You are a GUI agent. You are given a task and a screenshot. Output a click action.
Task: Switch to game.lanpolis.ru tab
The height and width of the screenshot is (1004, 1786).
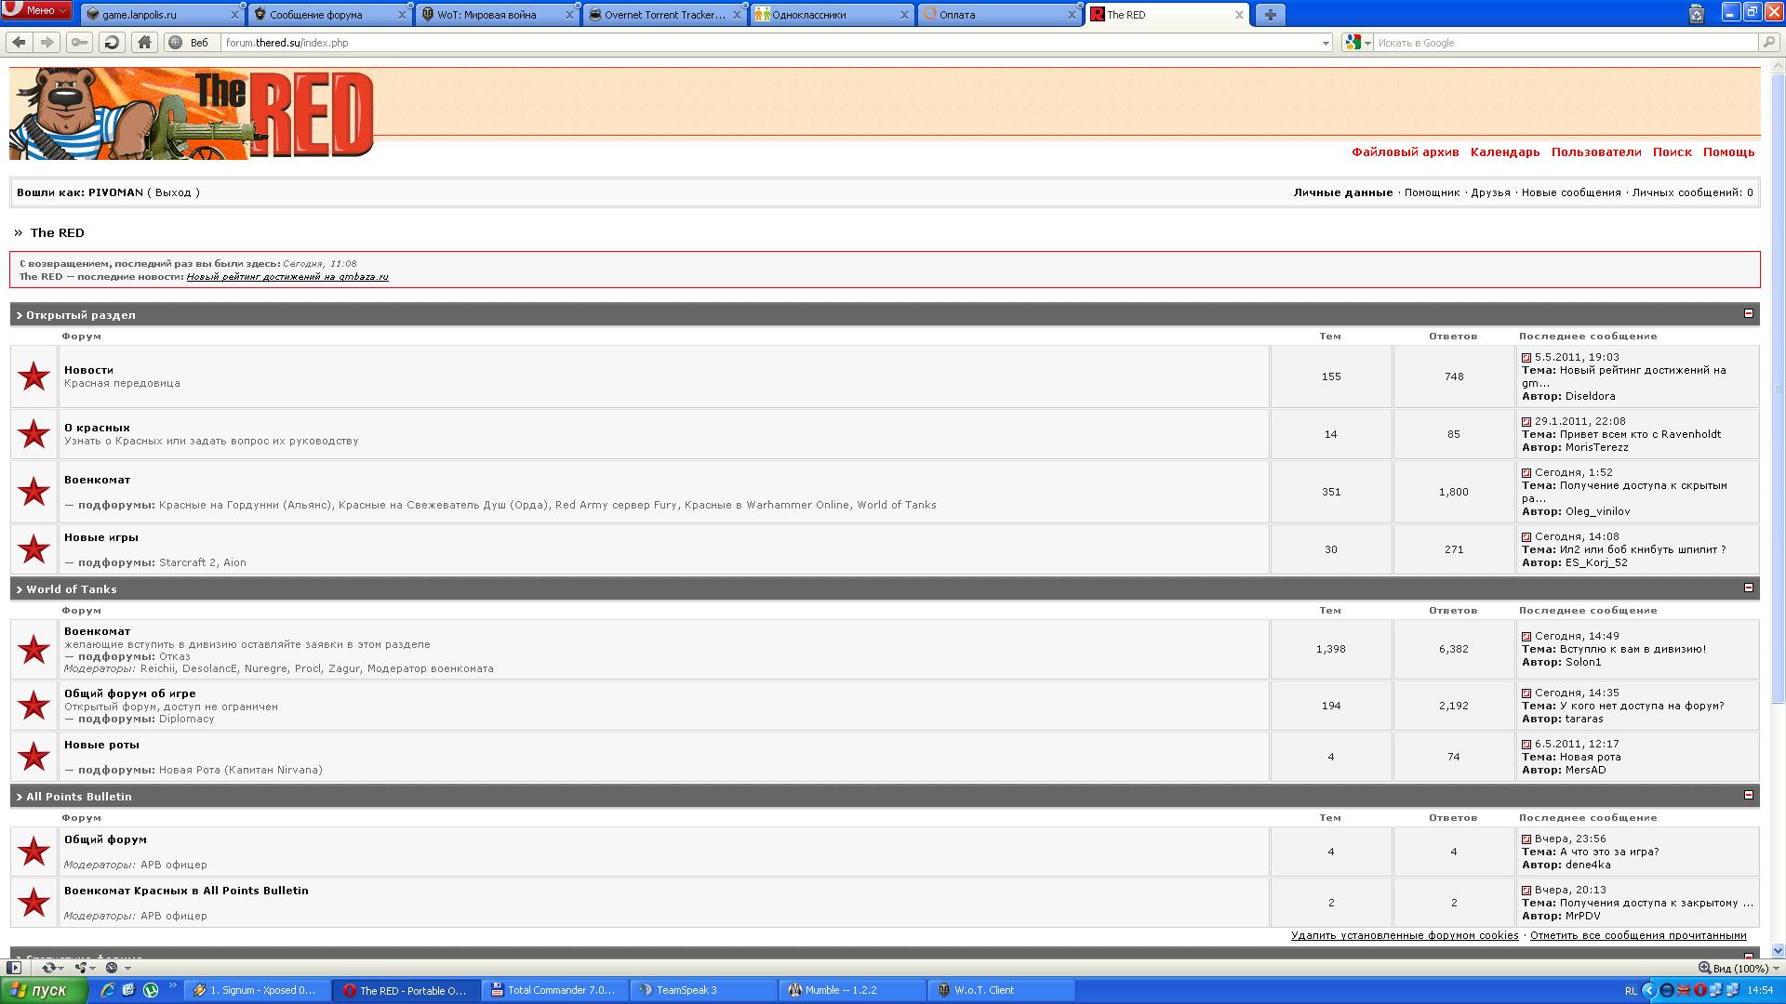[x=163, y=15]
